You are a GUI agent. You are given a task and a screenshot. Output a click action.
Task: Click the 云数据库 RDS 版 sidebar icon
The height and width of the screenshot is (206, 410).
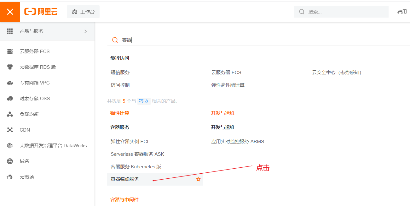(10, 67)
